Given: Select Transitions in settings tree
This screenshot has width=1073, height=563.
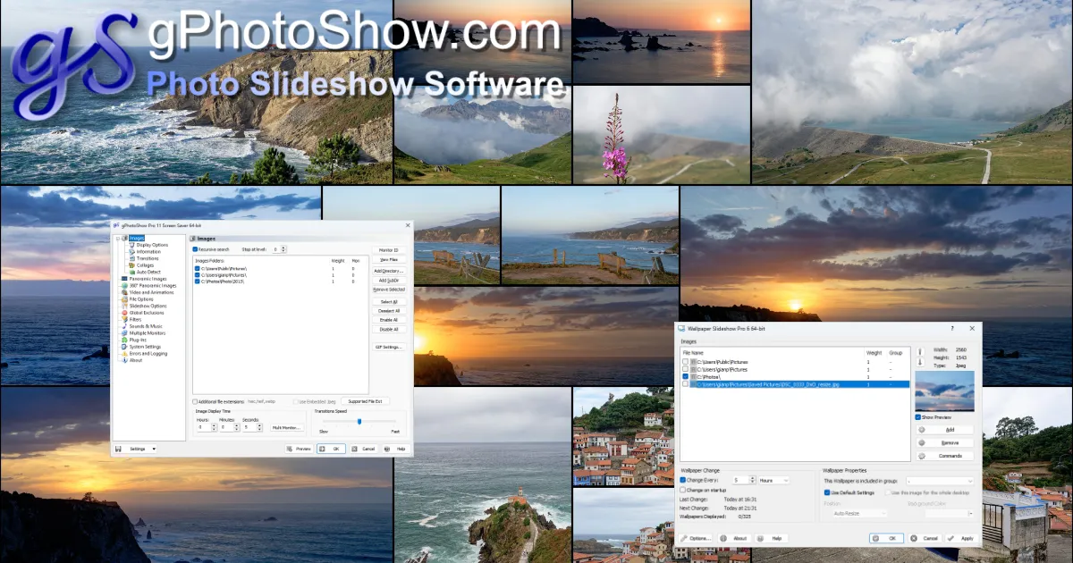Looking at the screenshot, I should (148, 258).
